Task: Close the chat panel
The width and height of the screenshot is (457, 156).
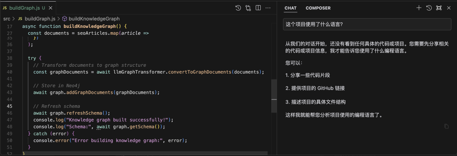Action: [x=449, y=8]
